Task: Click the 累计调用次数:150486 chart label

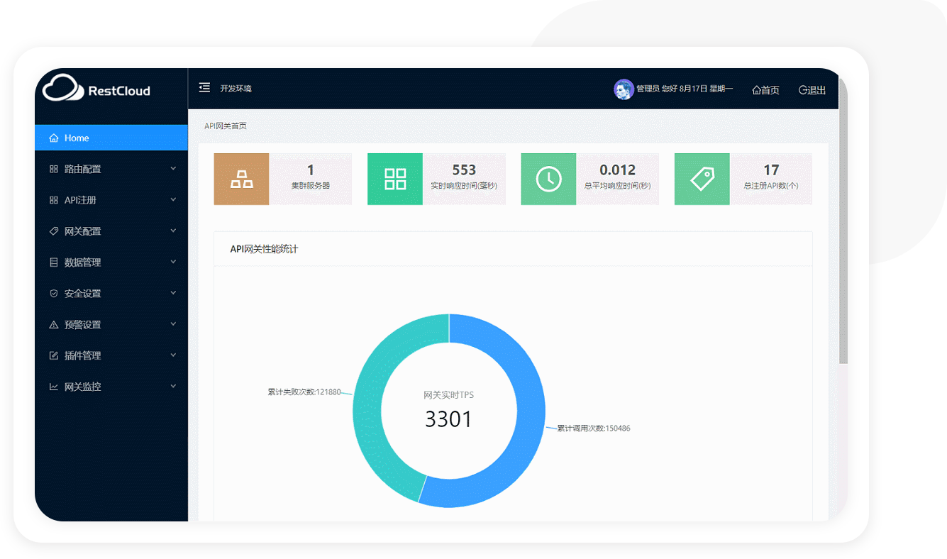Action: 594,428
